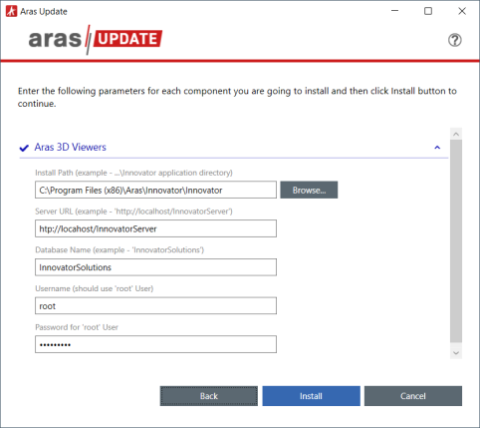Click the aras UPDATE banner logo
Screen dimensions: 480x428
[x=96, y=39]
